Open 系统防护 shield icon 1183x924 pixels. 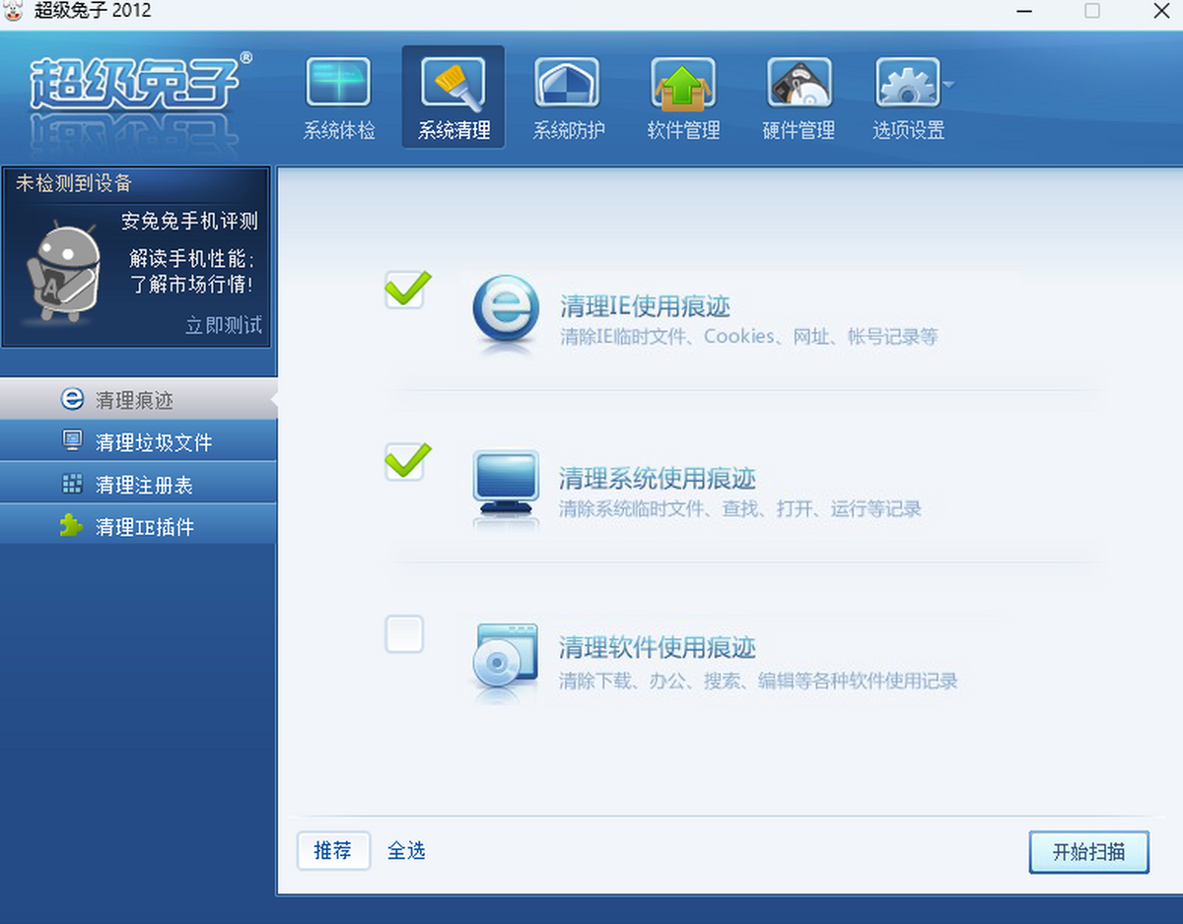click(x=568, y=83)
